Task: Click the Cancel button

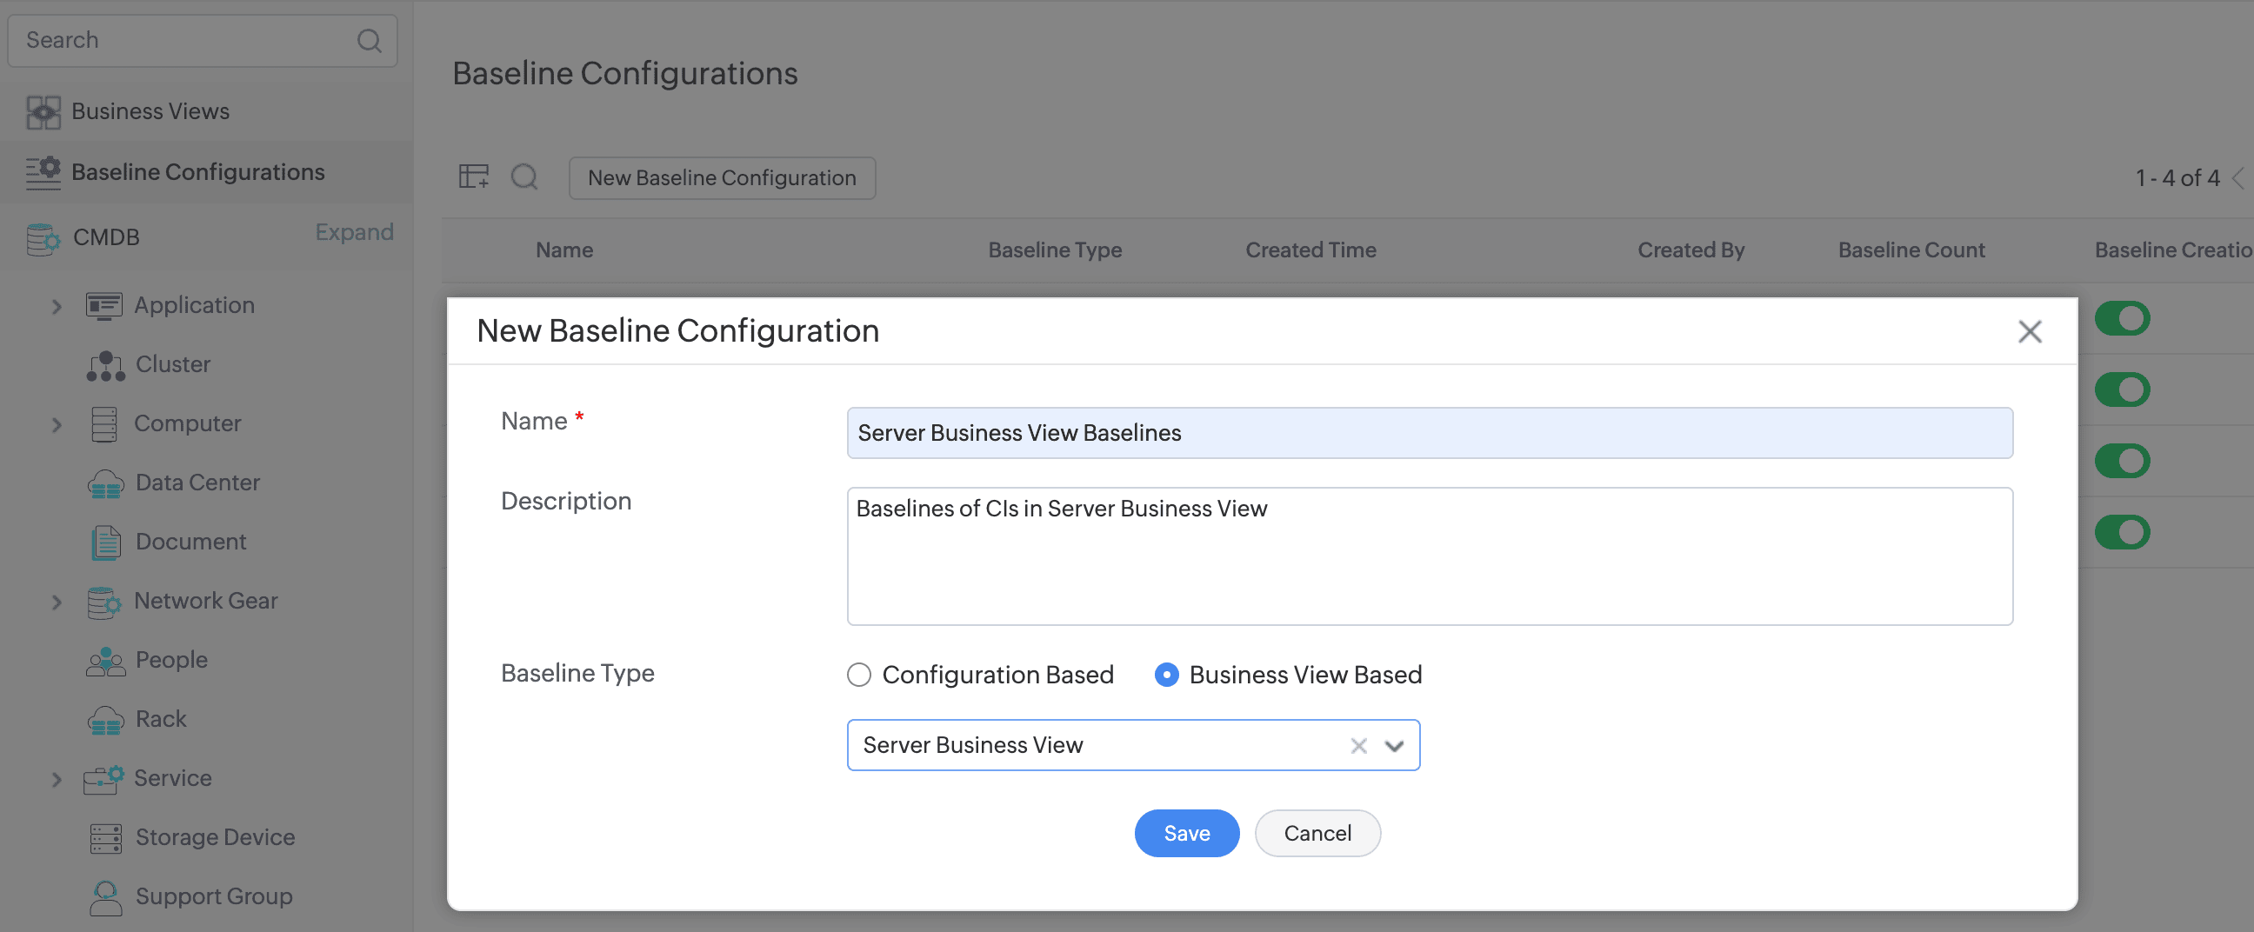Action: click(1316, 833)
